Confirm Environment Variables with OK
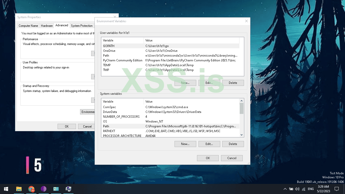 tap(208, 158)
